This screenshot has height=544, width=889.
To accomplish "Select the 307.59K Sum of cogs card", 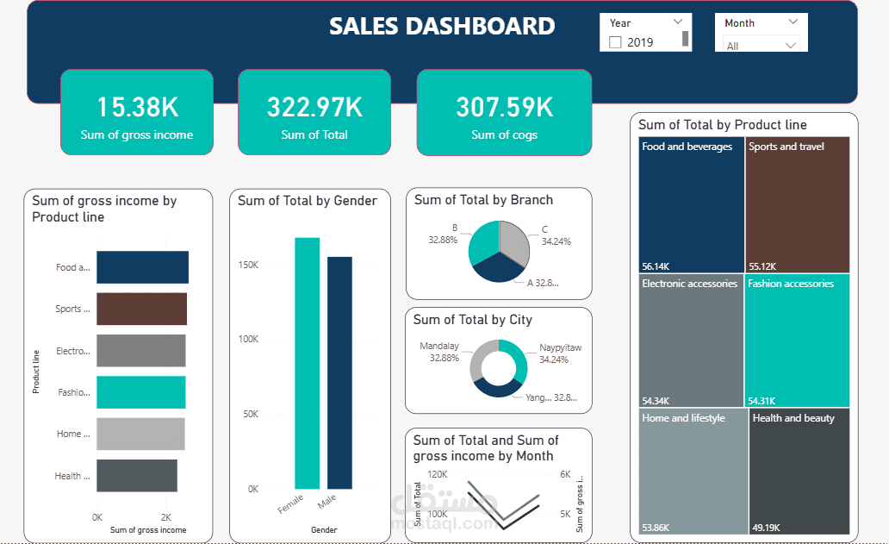I will tap(504, 112).
